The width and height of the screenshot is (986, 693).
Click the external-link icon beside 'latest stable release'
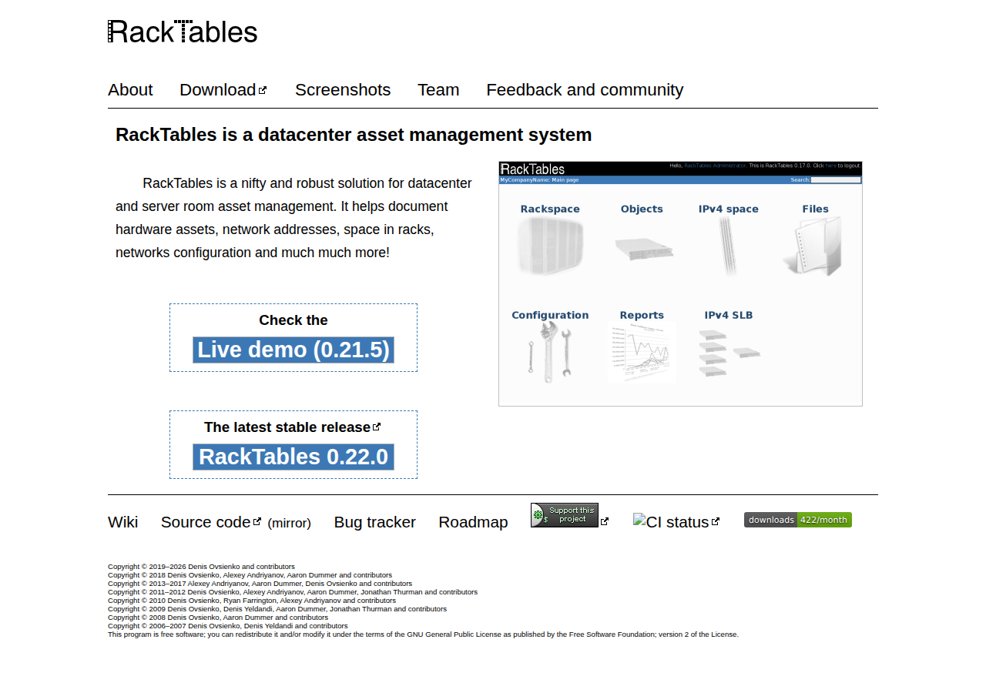tap(377, 427)
